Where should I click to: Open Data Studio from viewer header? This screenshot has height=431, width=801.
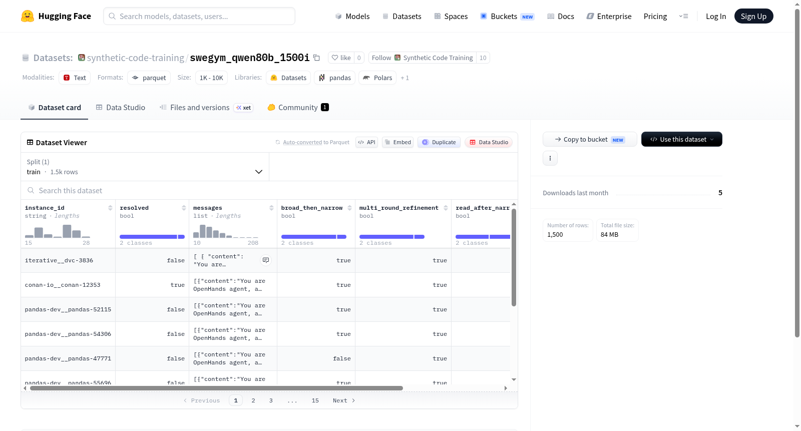pyautogui.click(x=489, y=142)
